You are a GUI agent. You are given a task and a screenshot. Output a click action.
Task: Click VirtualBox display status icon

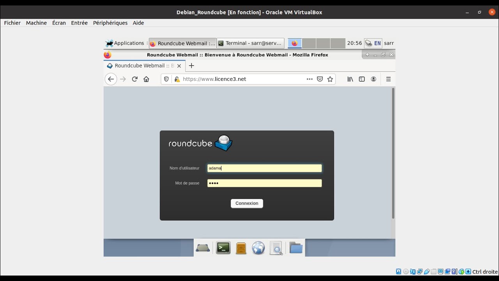(441, 272)
